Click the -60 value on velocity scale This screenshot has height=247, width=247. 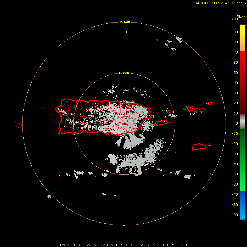click(235, 184)
